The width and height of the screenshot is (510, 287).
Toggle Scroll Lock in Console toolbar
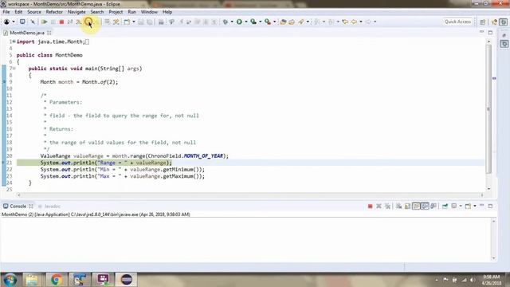pyautogui.click(x=407, y=206)
